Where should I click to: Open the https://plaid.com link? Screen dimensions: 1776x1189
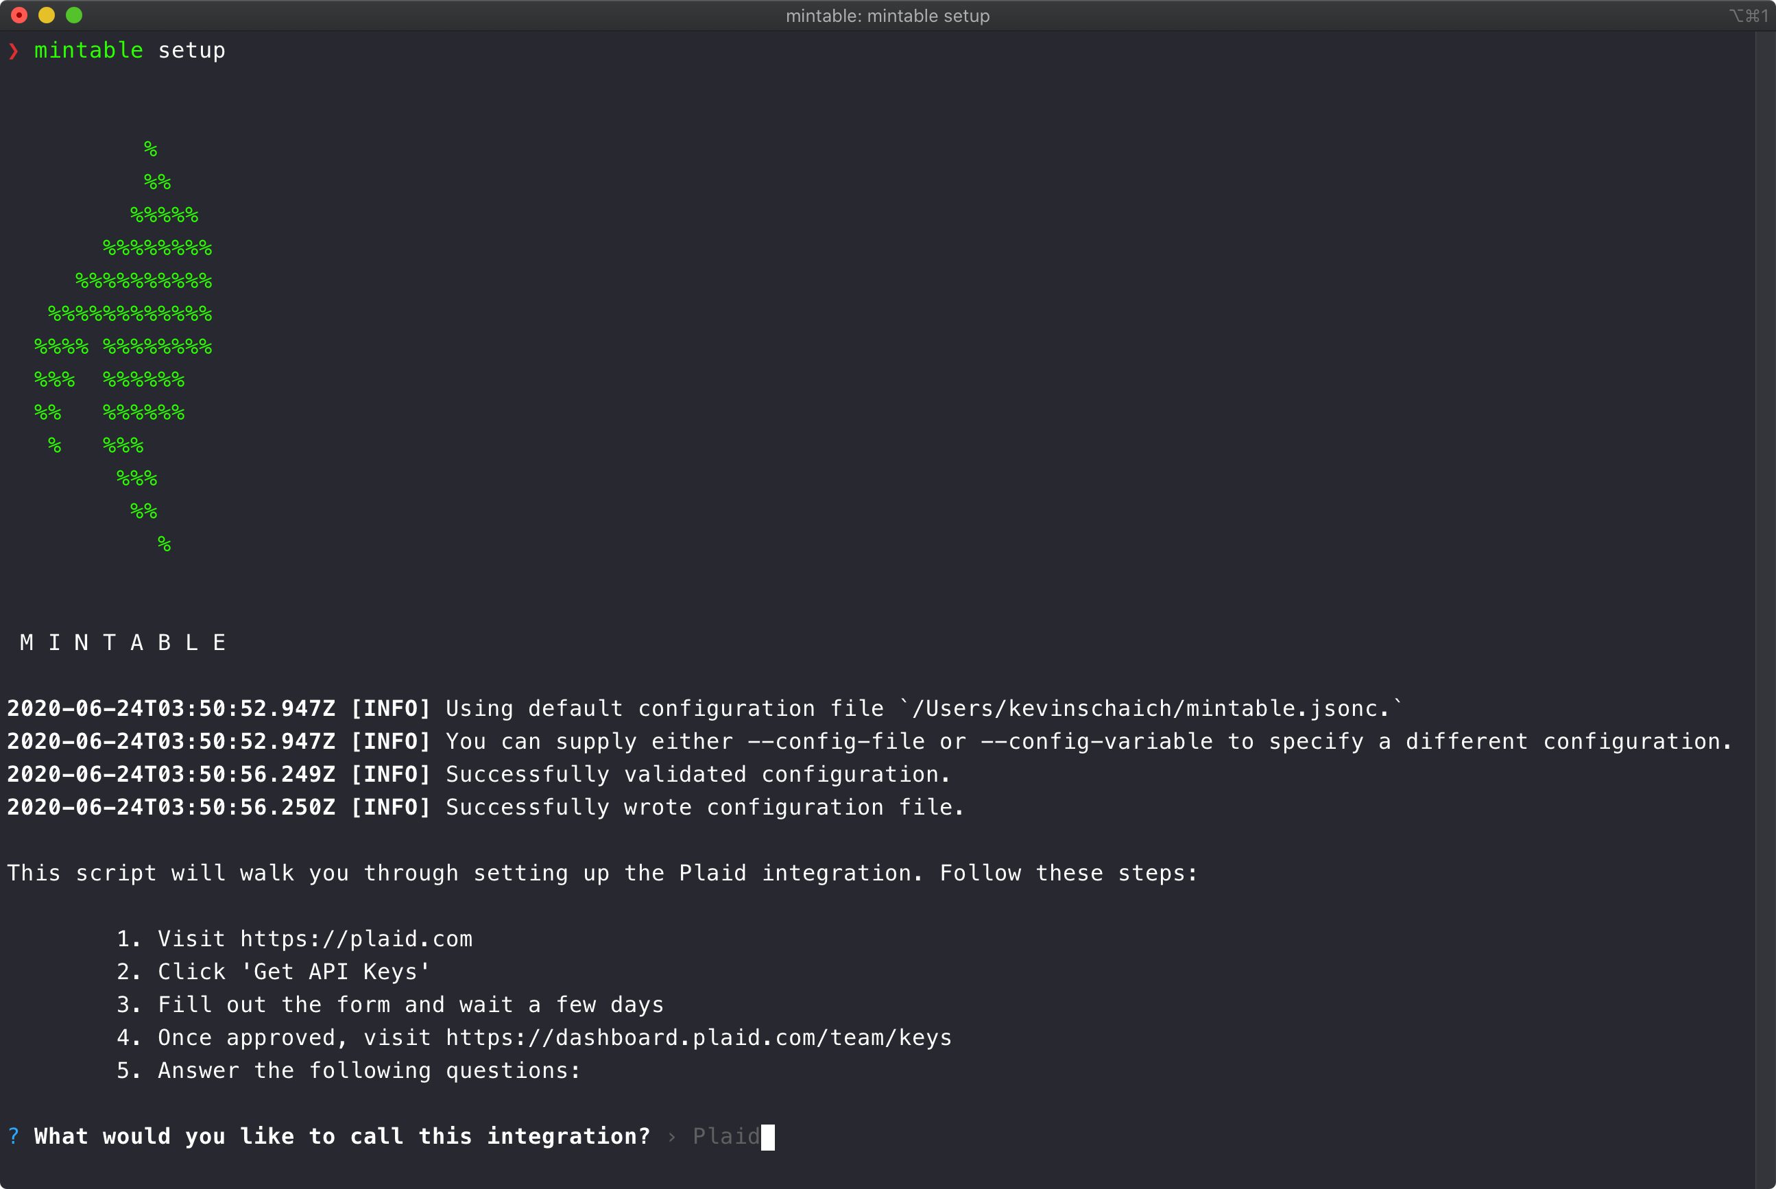(356, 939)
